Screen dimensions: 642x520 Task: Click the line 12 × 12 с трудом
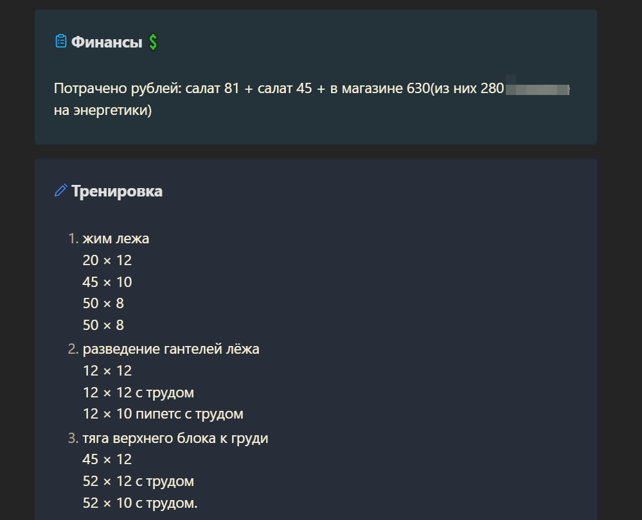[138, 392]
